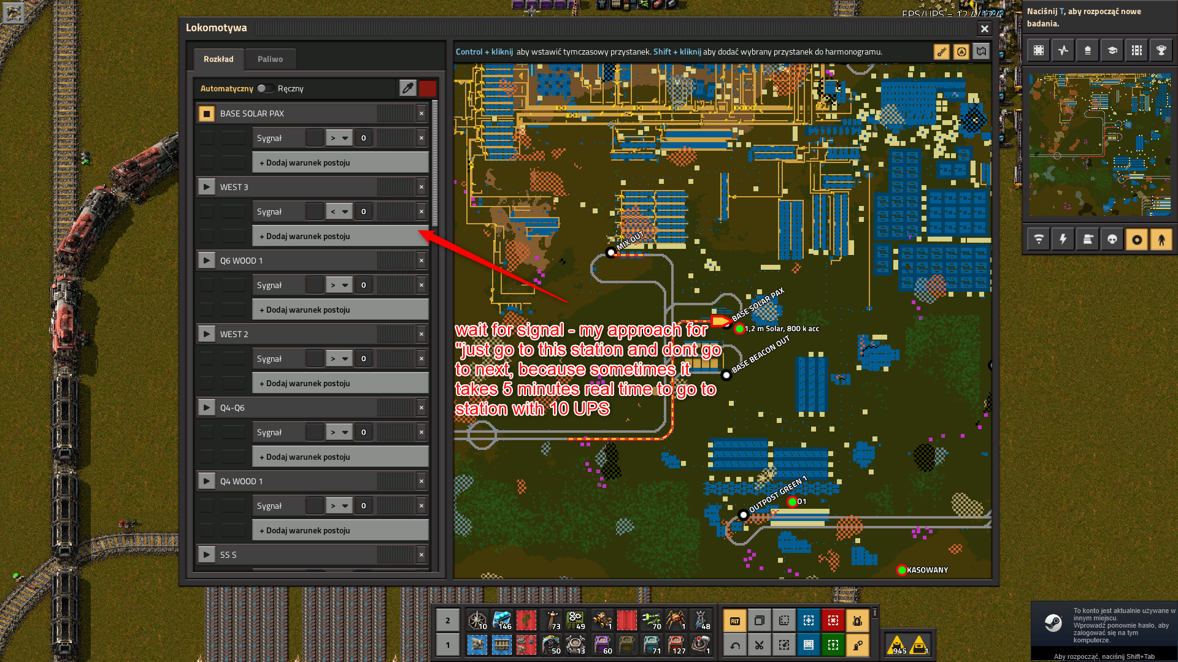Click the undo arrow shortcut
Image resolution: width=1178 pixels, height=662 pixels.
[x=734, y=645]
